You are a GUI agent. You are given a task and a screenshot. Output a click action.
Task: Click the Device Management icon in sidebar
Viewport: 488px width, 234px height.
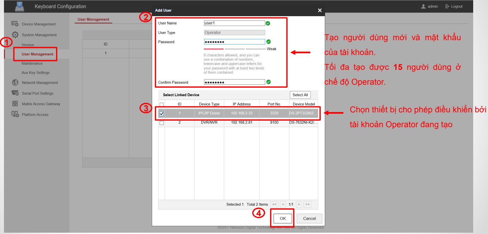pyautogui.click(x=15, y=24)
